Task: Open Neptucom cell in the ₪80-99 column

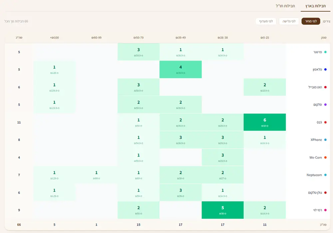Action: tap(97, 175)
